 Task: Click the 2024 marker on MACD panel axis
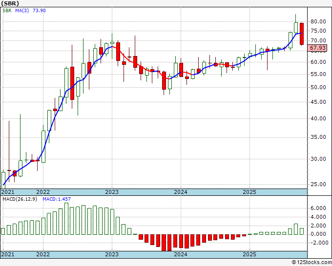[181, 254]
